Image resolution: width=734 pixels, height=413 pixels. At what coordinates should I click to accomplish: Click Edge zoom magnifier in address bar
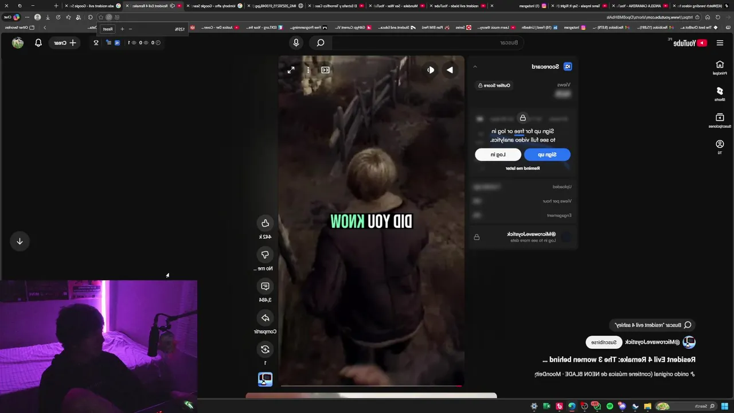pyautogui.click(x=109, y=17)
